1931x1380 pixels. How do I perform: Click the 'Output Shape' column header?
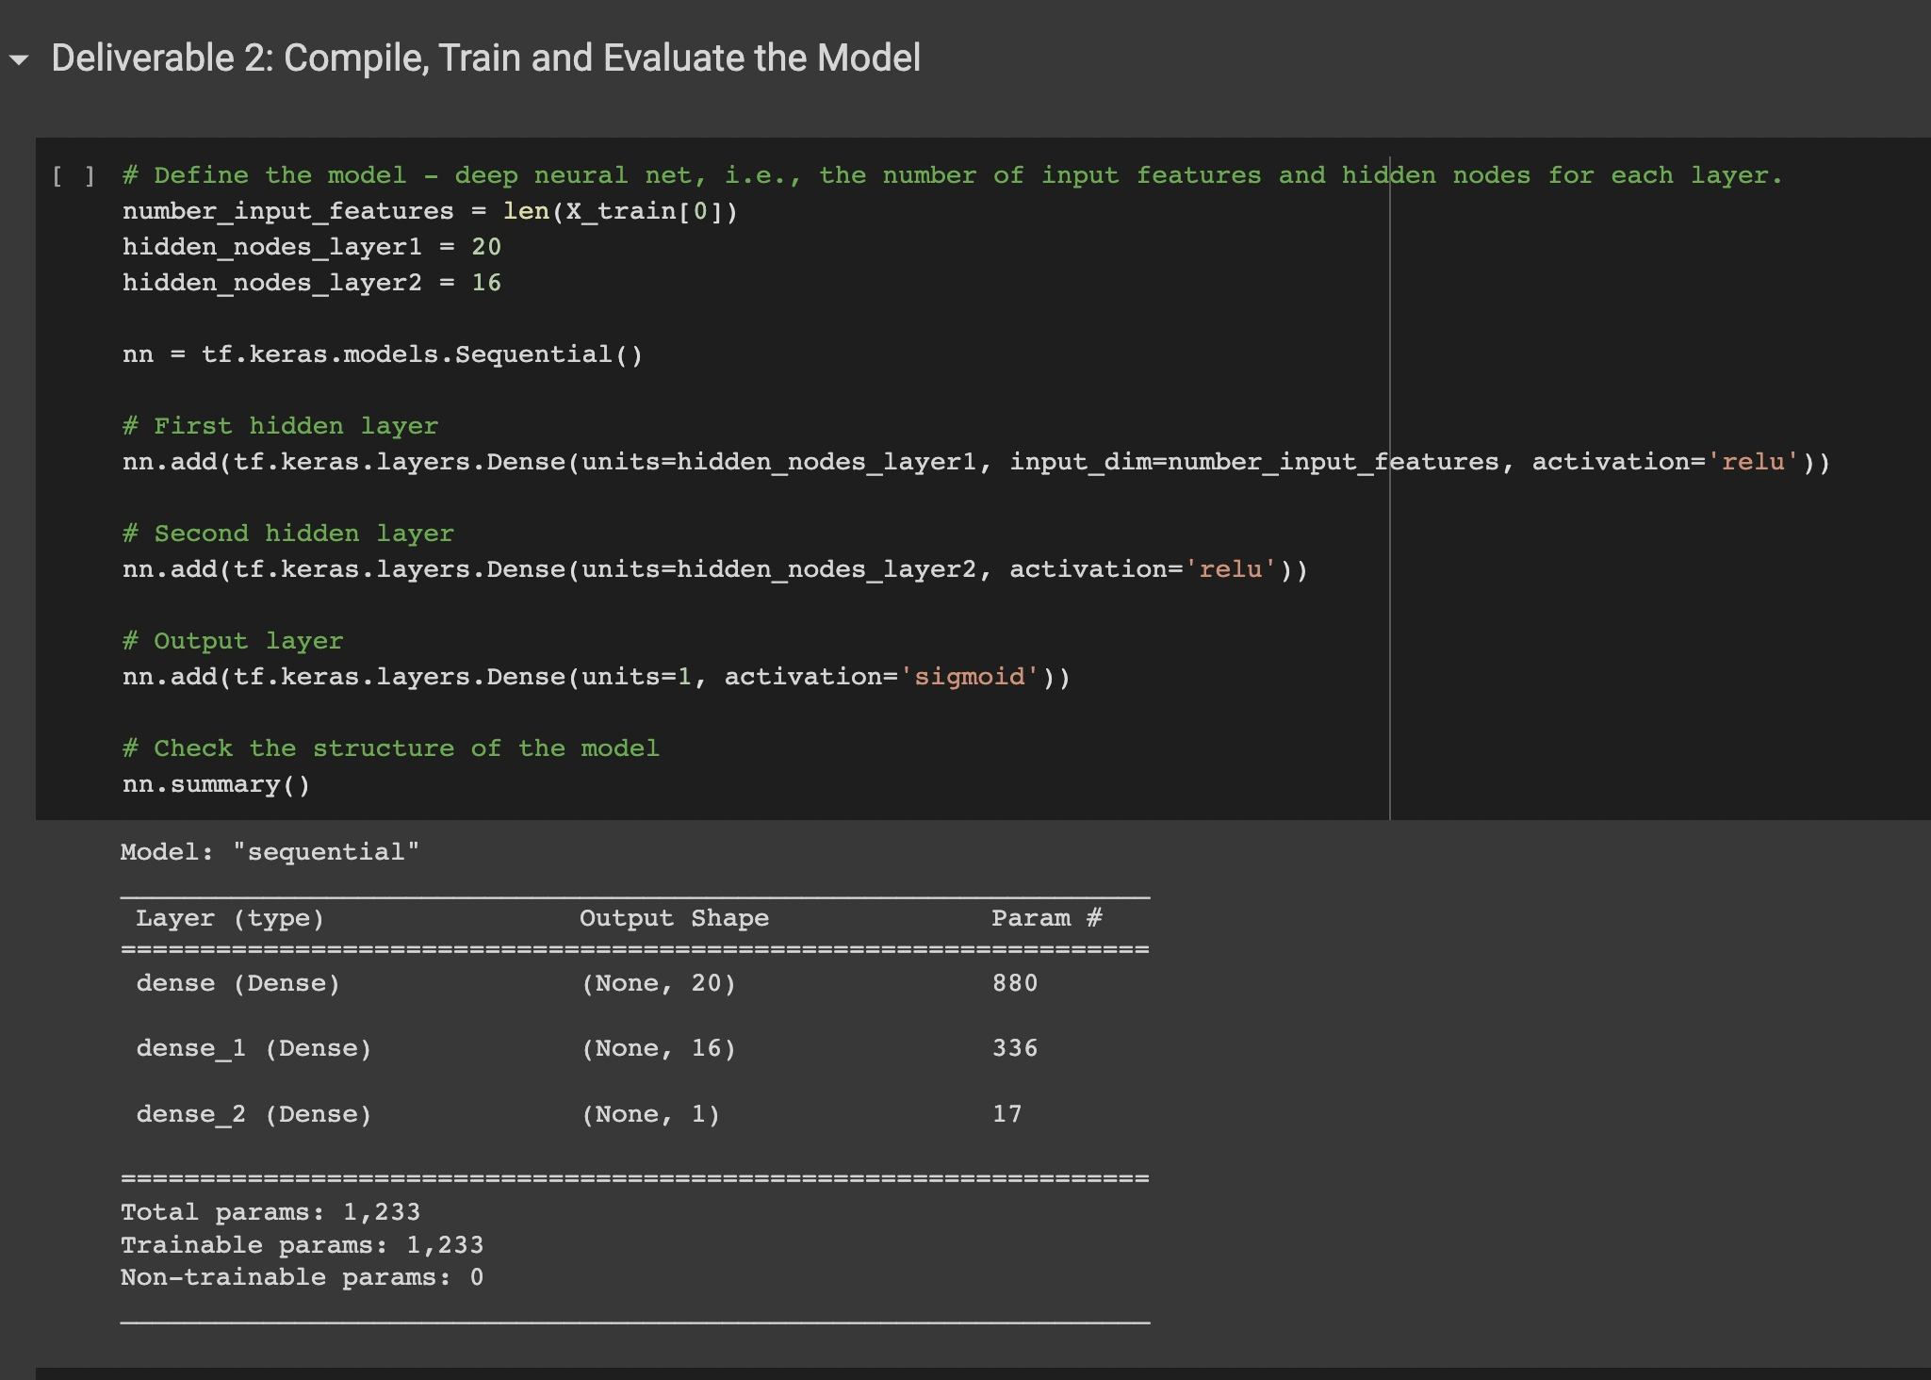tap(674, 918)
